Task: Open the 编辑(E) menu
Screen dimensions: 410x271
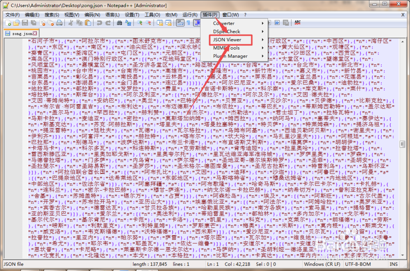Action: coord(32,15)
